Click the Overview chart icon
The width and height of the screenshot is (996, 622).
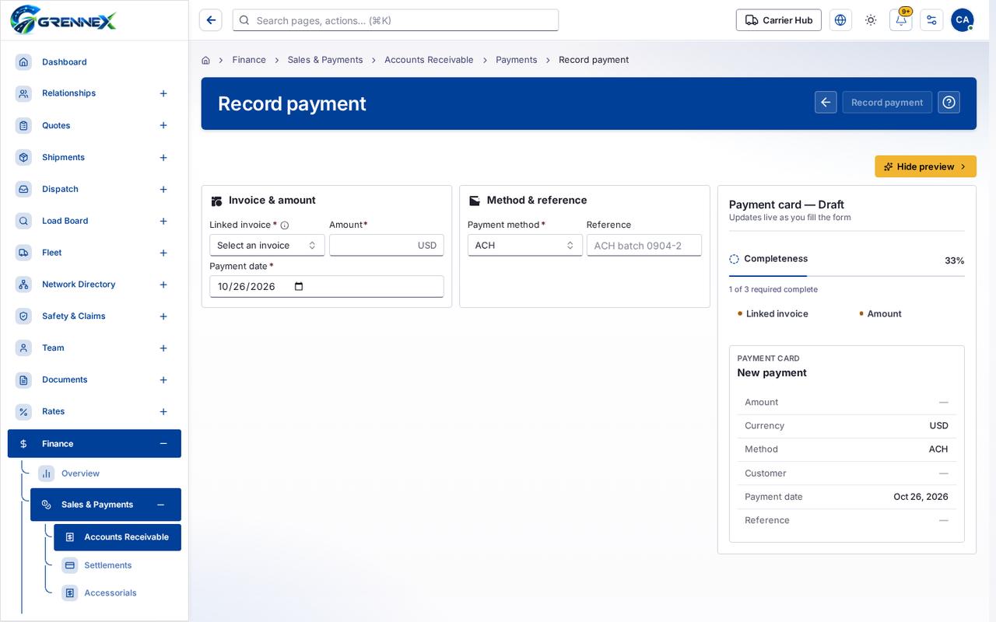tap(47, 473)
